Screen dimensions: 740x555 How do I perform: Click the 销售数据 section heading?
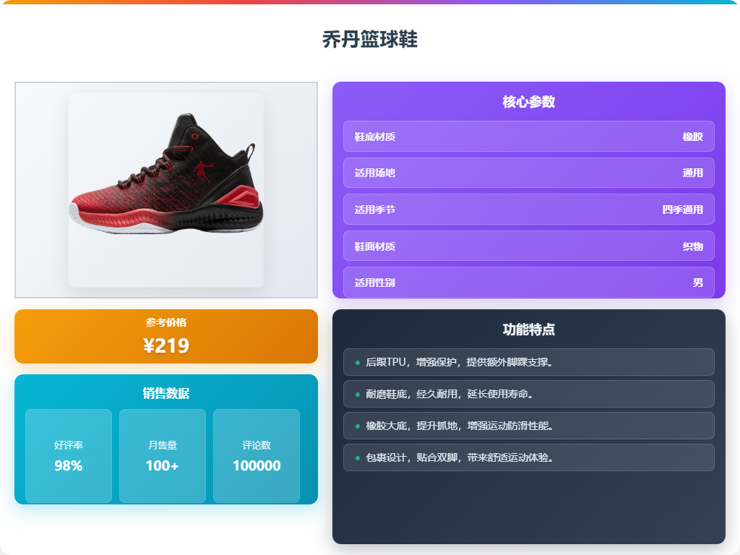[166, 393]
